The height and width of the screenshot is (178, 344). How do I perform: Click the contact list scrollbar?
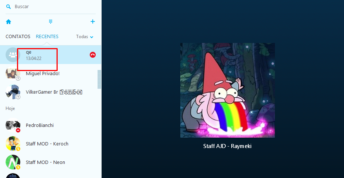[x=99, y=79]
